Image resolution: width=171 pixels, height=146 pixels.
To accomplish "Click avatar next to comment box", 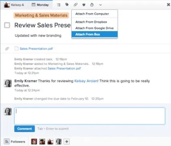I will pos(8,111).
